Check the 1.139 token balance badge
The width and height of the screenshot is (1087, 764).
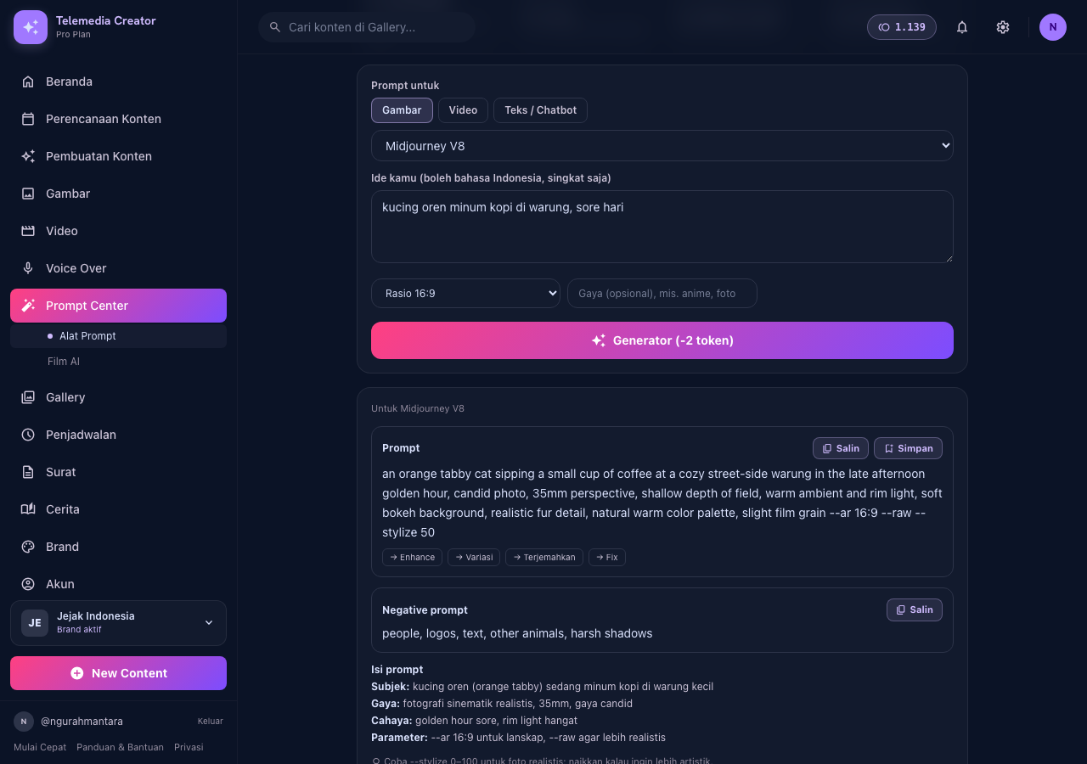pos(902,27)
